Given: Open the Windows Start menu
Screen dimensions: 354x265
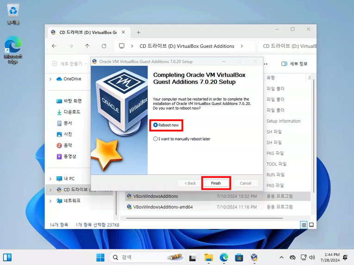Looking at the screenshot, I should click(x=100, y=257).
